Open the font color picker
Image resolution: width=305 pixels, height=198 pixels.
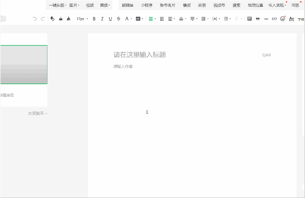point(127,19)
